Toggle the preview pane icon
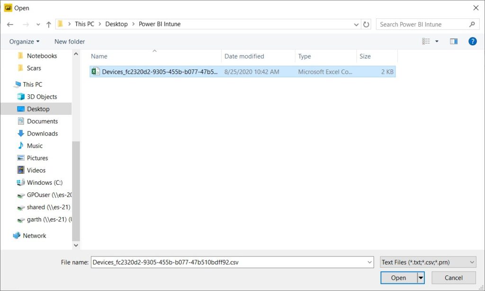The image size is (485, 291). coord(453,41)
